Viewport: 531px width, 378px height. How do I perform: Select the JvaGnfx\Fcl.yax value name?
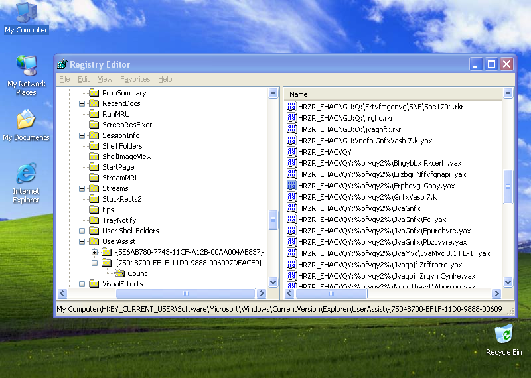pyautogui.click(x=372, y=220)
